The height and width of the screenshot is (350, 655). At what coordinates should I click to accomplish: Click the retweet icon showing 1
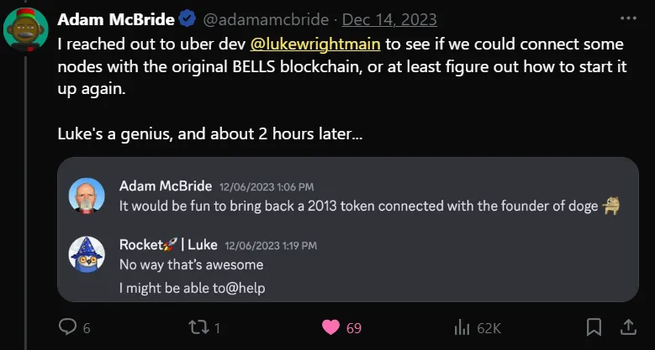click(x=198, y=328)
